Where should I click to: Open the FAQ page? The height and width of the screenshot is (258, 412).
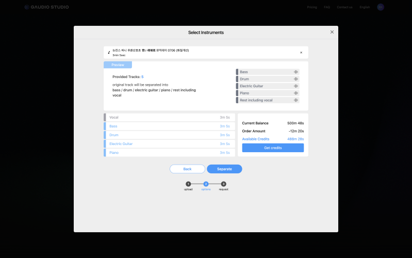(327, 7)
